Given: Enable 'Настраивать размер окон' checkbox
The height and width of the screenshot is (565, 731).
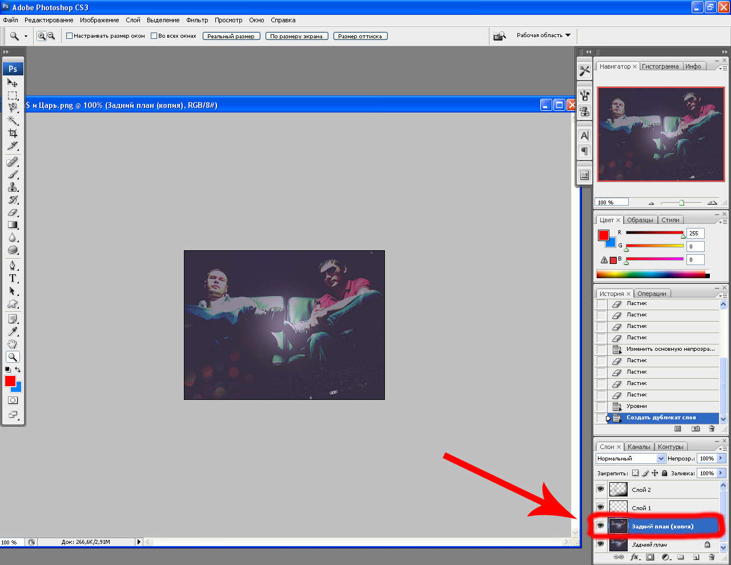Looking at the screenshot, I should pos(70,36).
